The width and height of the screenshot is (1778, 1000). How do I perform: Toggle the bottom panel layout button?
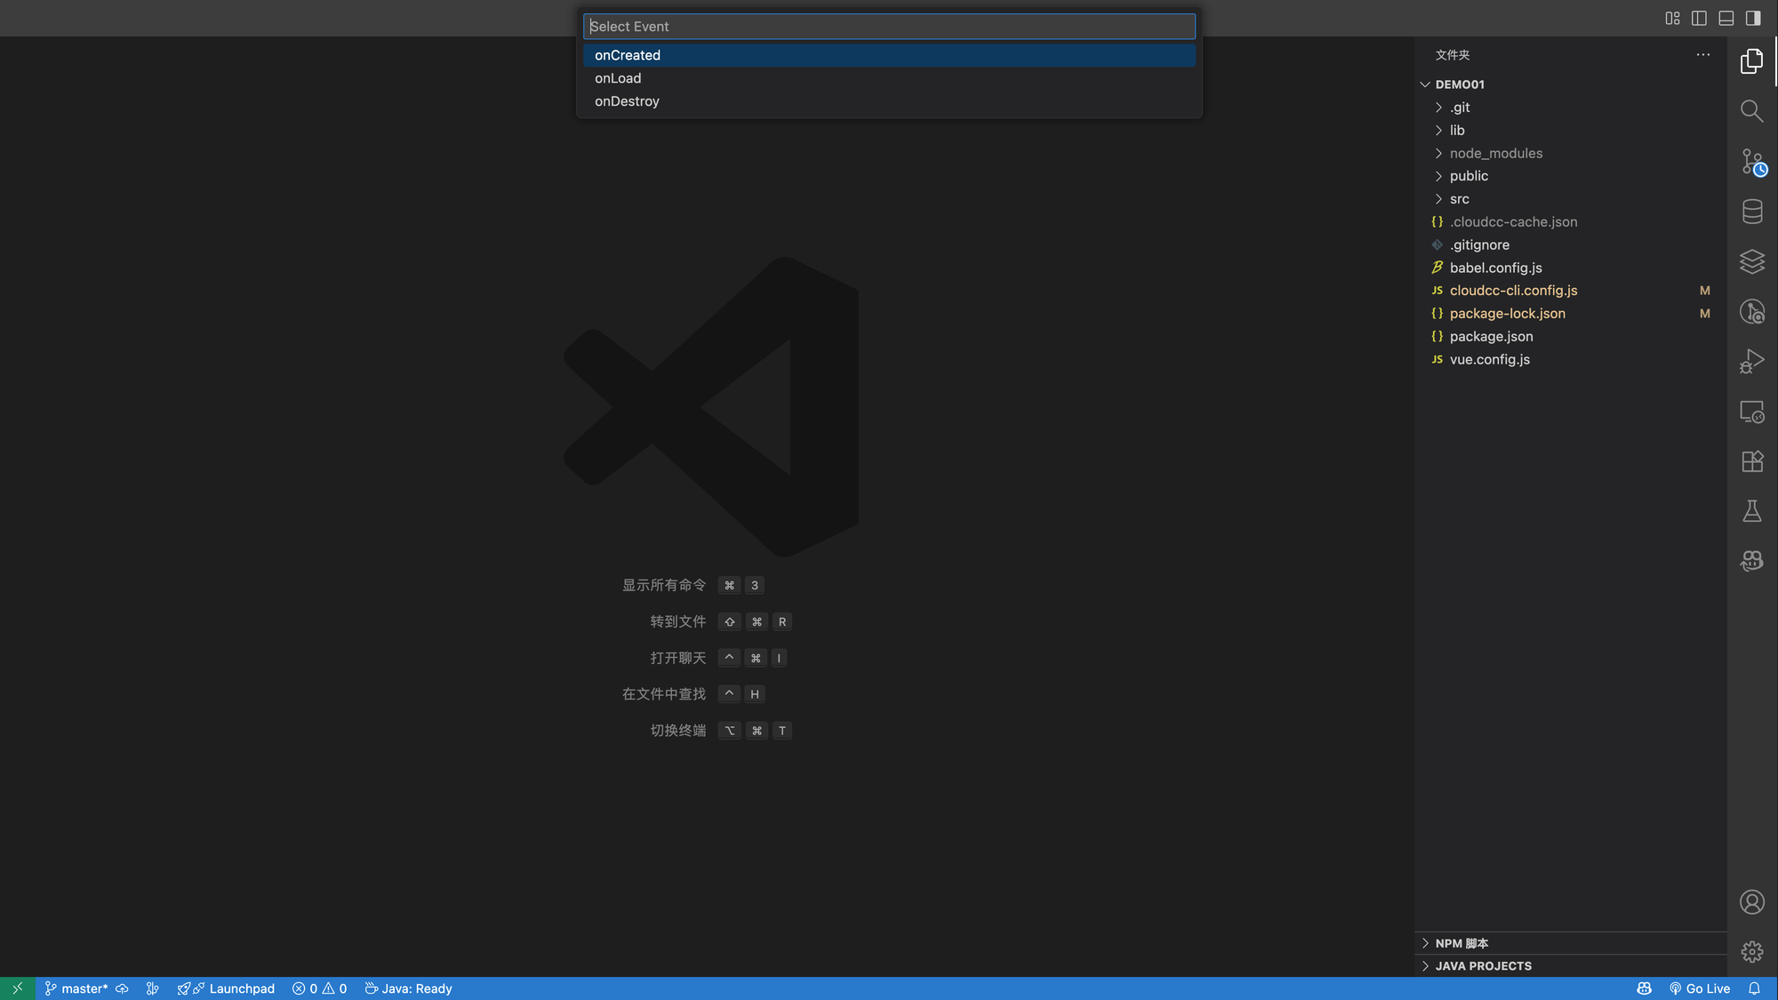[x=1726, y=18]
